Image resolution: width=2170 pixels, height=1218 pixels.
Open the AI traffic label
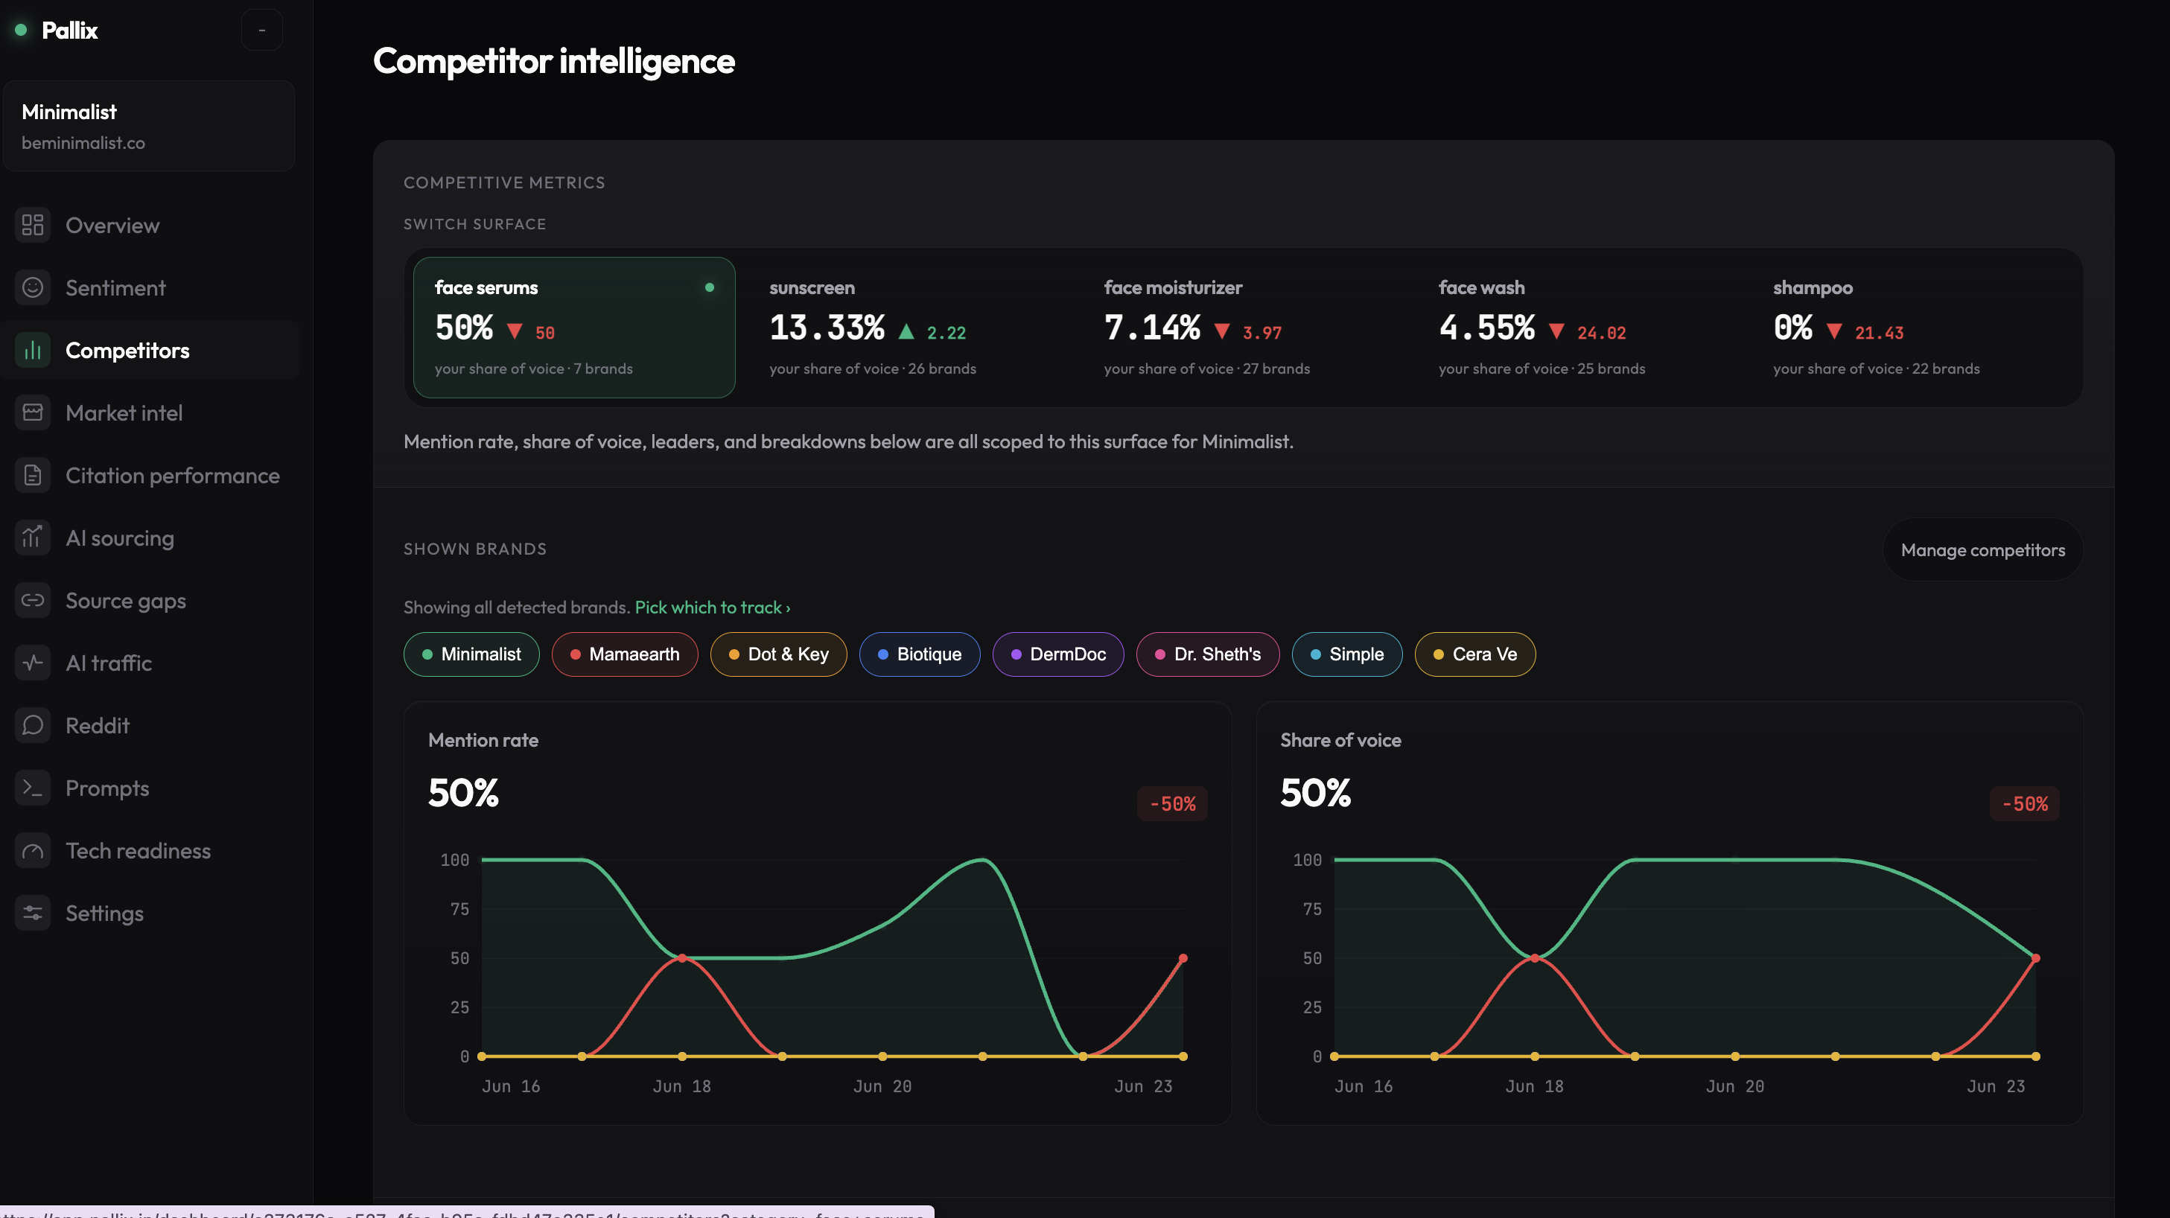coord(109,663)
